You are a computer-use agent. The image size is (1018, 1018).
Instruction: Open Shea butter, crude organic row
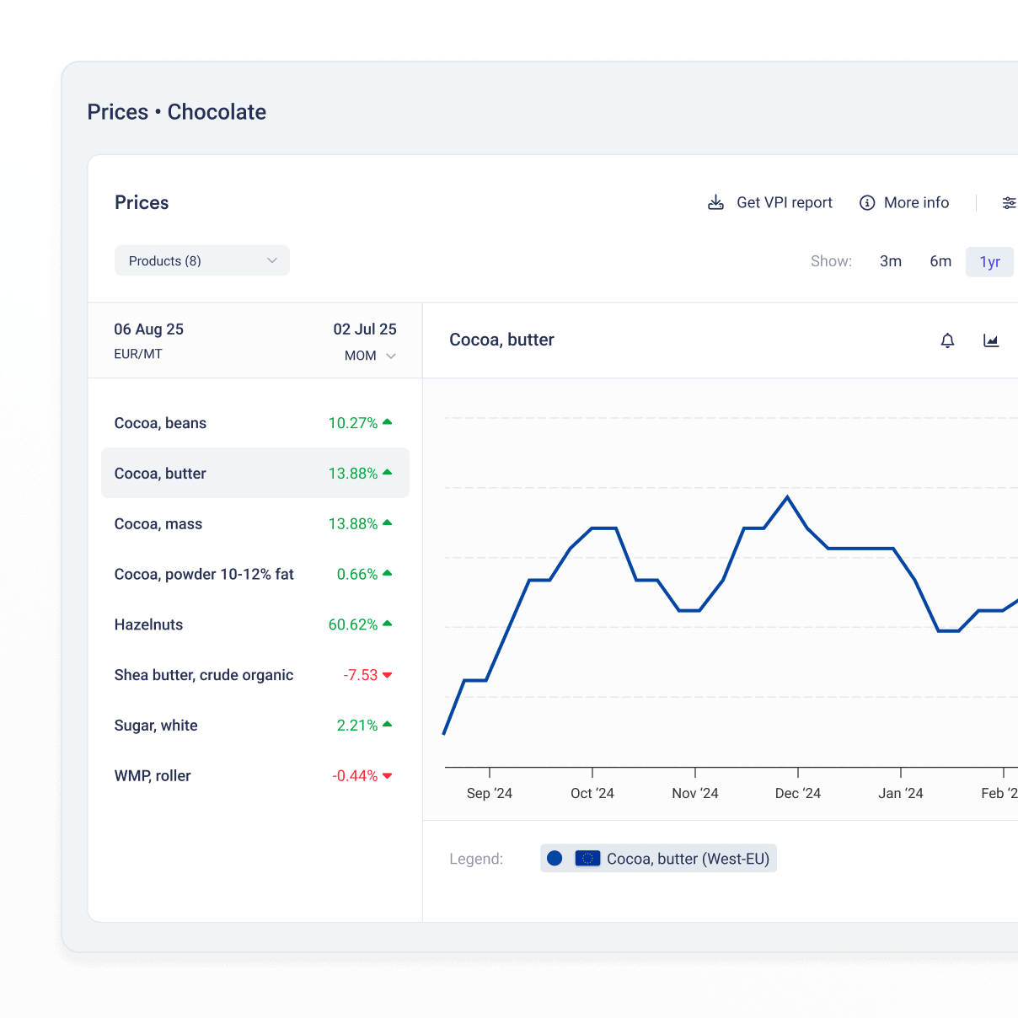click(254, 675)
